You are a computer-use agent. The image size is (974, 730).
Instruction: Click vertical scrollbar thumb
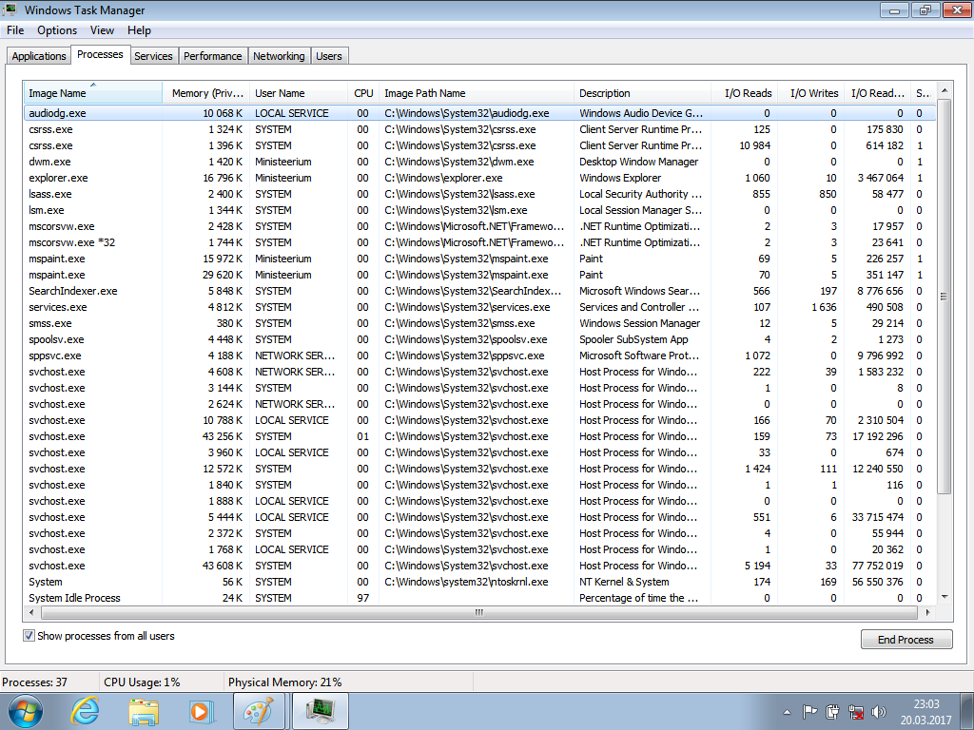coord(945,297)
